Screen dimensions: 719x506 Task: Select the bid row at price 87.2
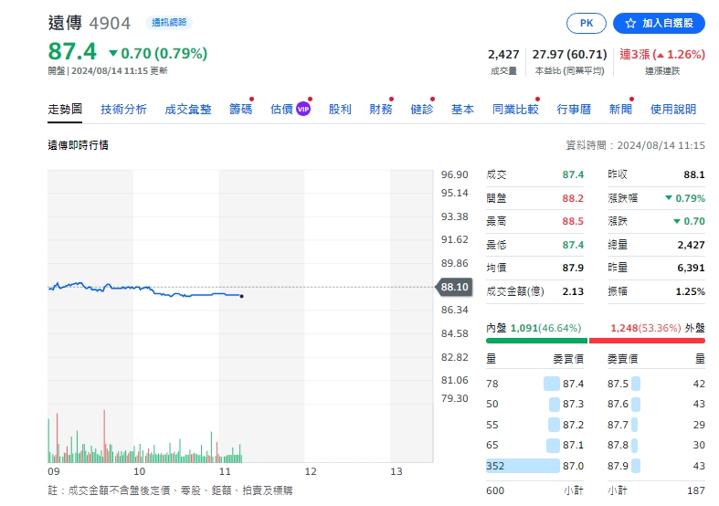(x=534, y=425)
